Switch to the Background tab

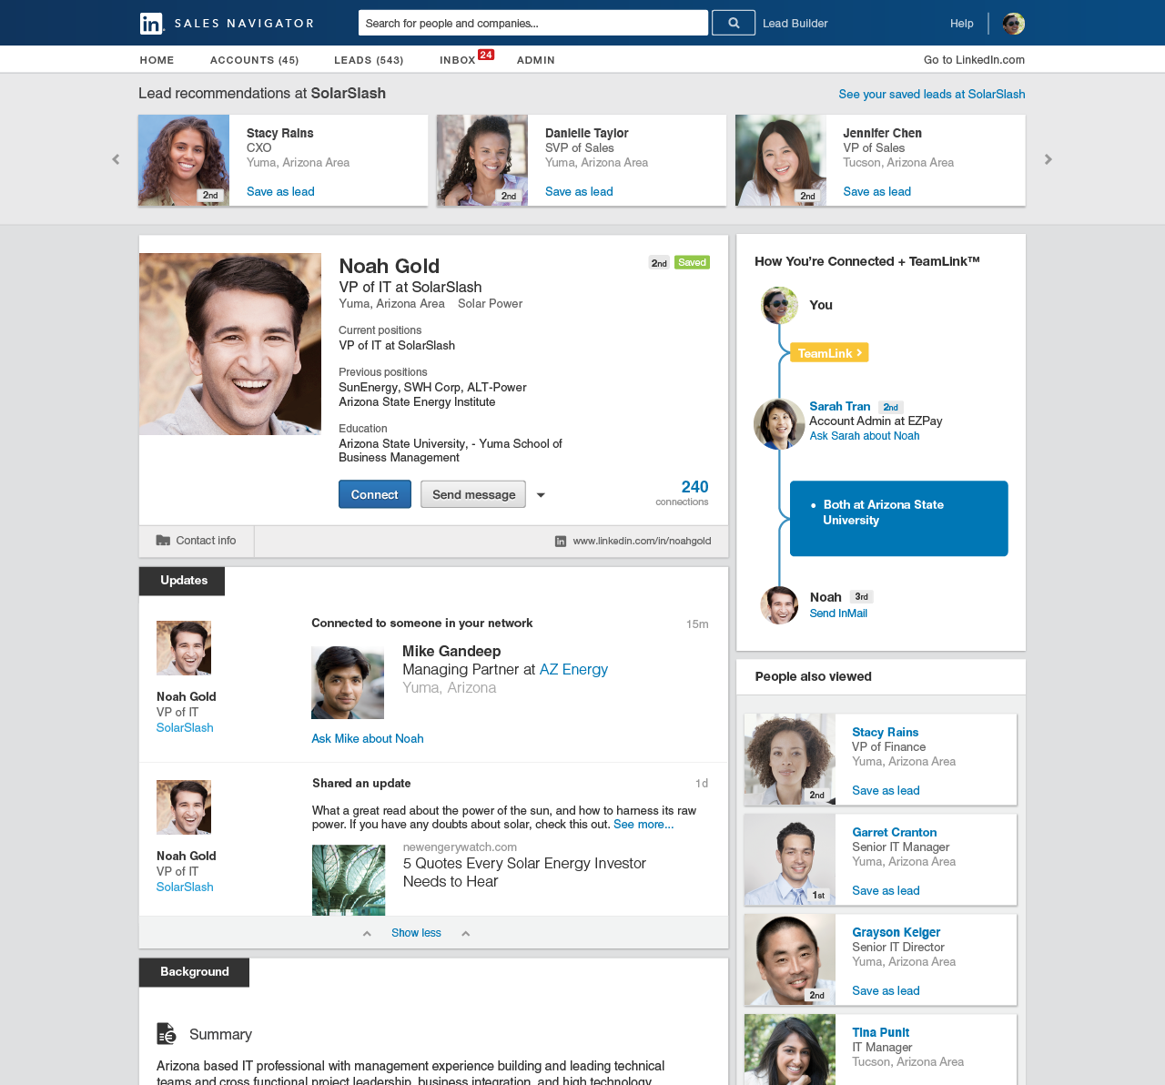(x=194, y=972)
